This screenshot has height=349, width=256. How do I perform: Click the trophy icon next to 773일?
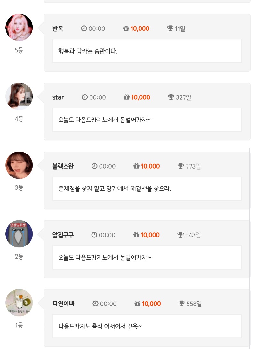(x=181, y=166)
